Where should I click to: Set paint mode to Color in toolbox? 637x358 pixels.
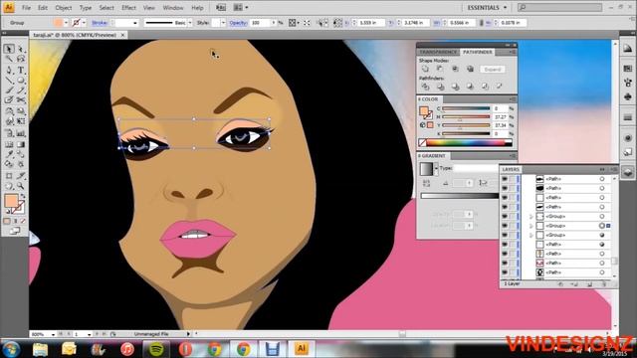pos(7,221)
